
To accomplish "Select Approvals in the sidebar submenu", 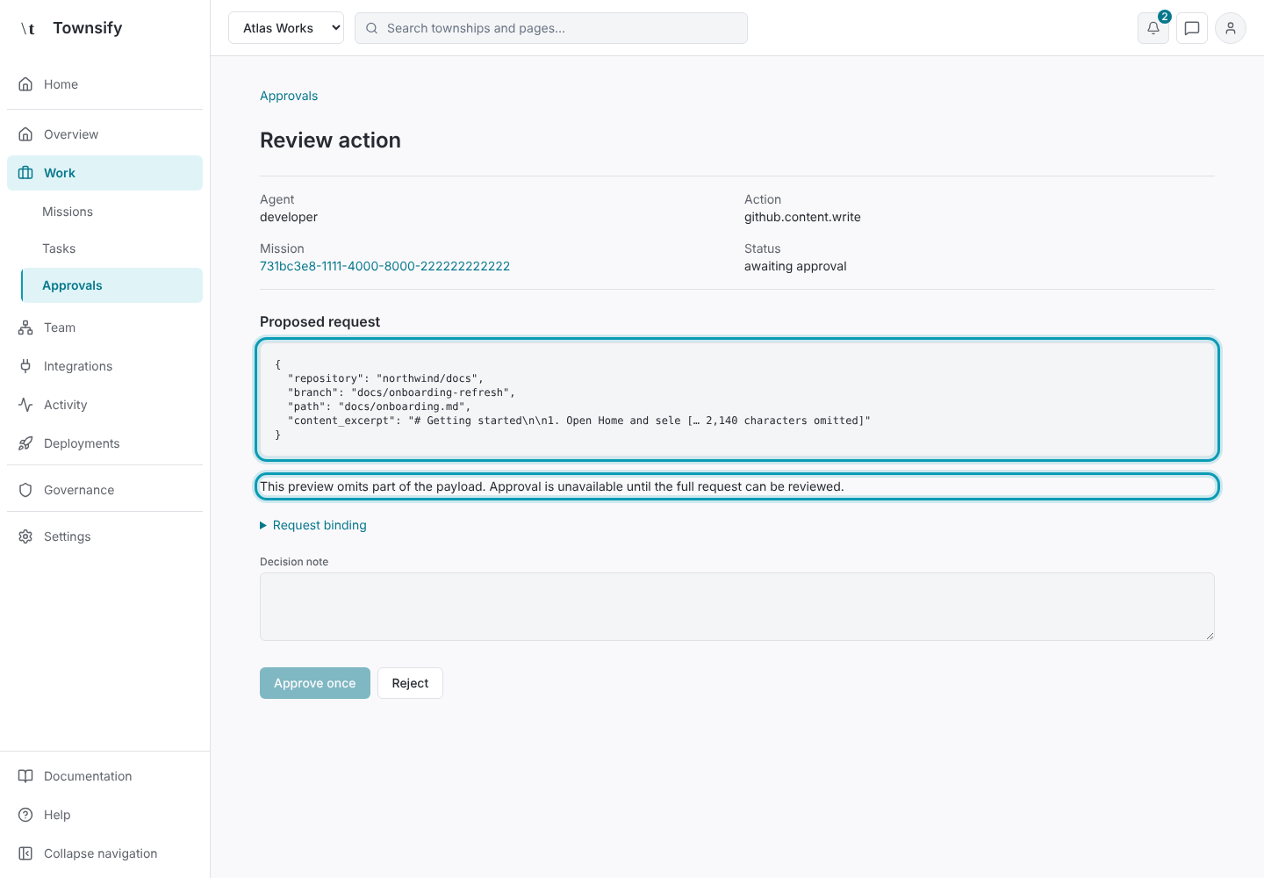I will point(111,285).
